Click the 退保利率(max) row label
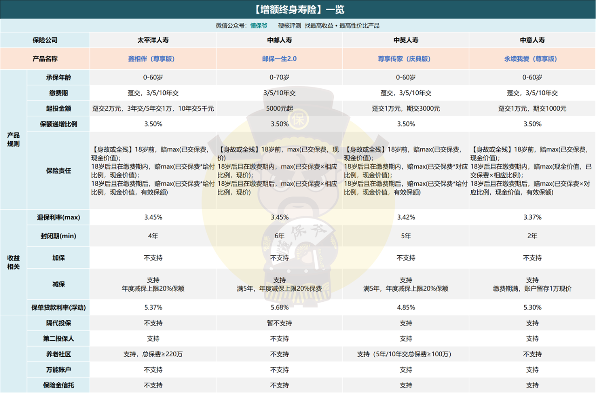 [58, 217]
